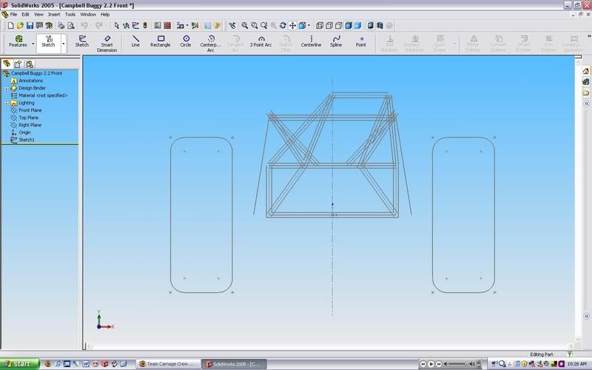Select the Centerpoint Arc tool
This screenshot has height=370, width=592.
pyautogui.click(x=211, y=44)
